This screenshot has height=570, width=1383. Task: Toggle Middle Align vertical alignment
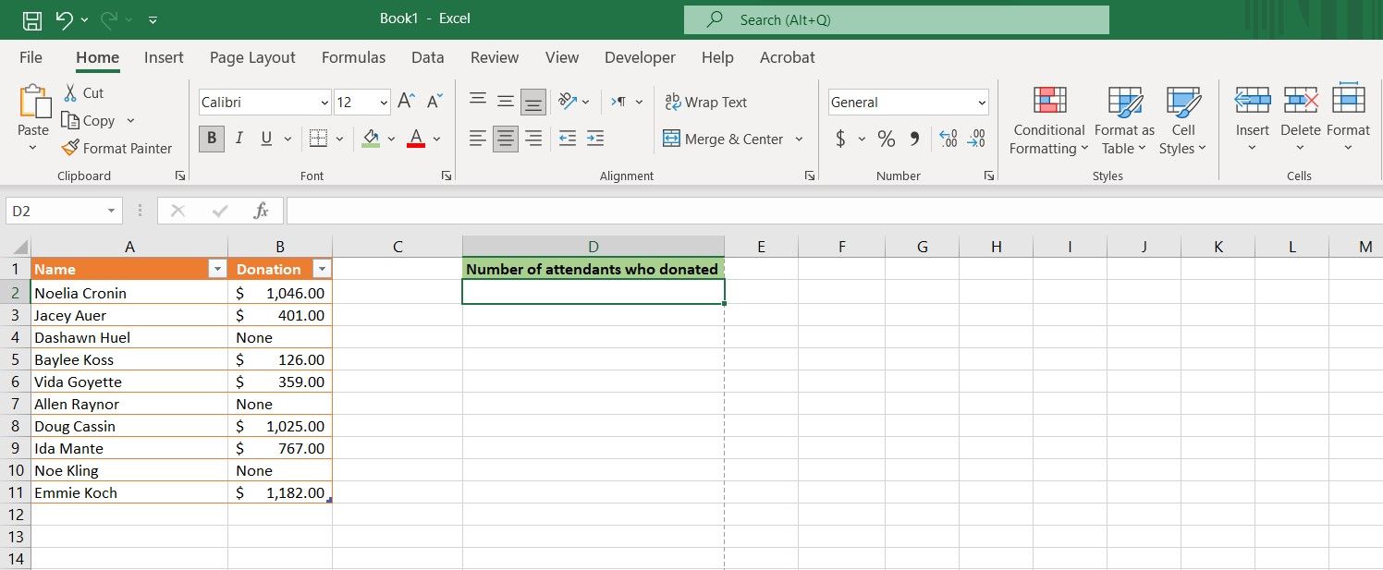pyautogui.click(x=506, y=102)
